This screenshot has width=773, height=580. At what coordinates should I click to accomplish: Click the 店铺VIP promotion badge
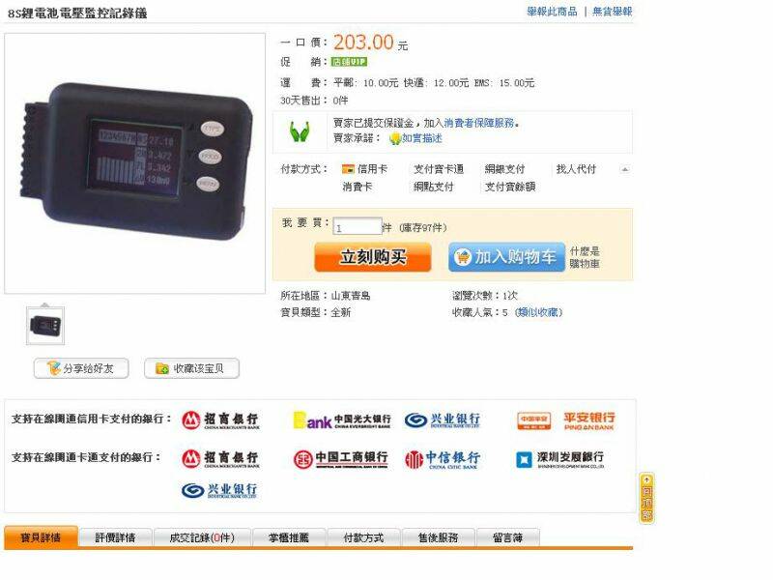point(349,62)
